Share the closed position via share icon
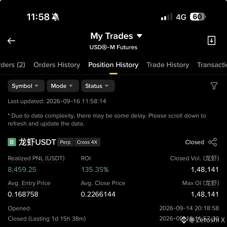227x227 pixels. [212, 142]
